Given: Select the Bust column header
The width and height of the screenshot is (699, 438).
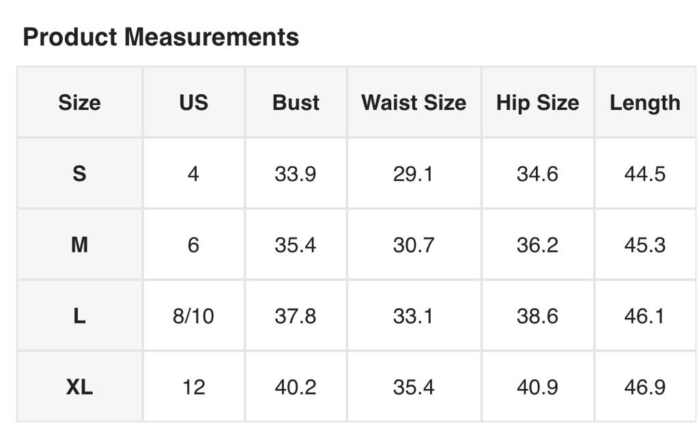Looking at the screenshot, I should pos(296,102).
